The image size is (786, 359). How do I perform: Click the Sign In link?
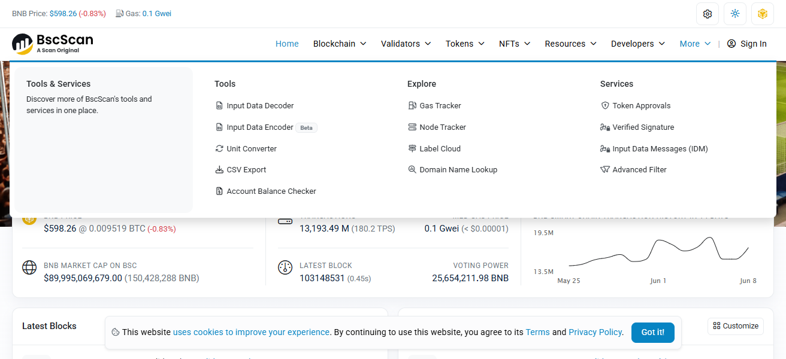point(747,44)
